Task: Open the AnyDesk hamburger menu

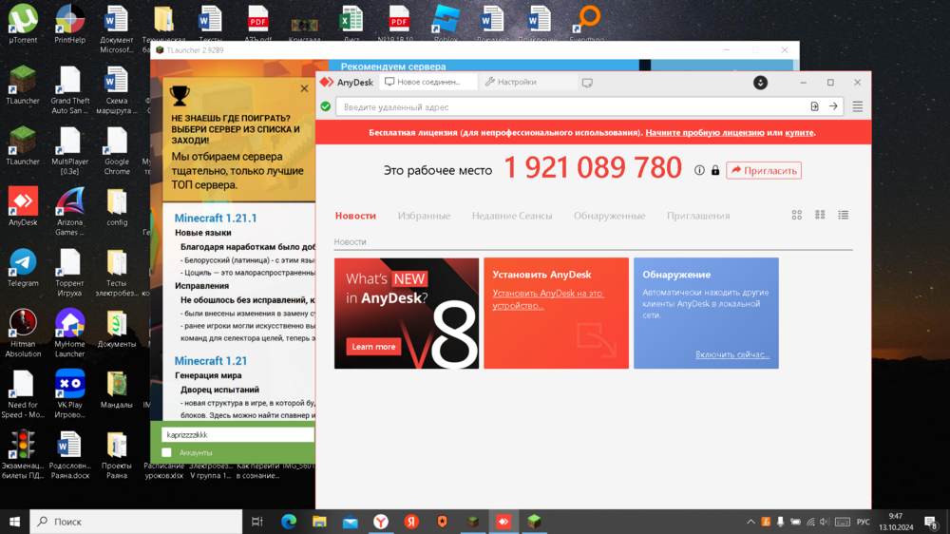Action: pos(857,106)
